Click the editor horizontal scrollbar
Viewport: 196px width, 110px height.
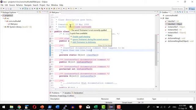[104, 89]
